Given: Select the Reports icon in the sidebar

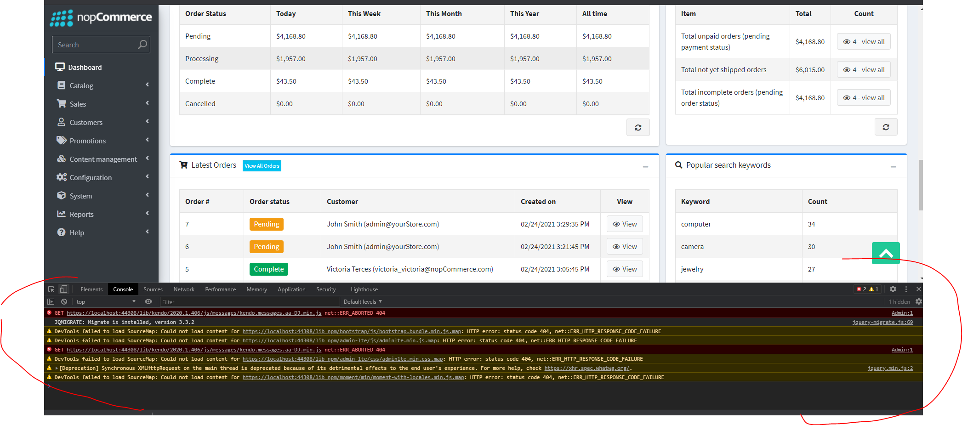Looking at the screenshot, I should (x=62, y=214).
